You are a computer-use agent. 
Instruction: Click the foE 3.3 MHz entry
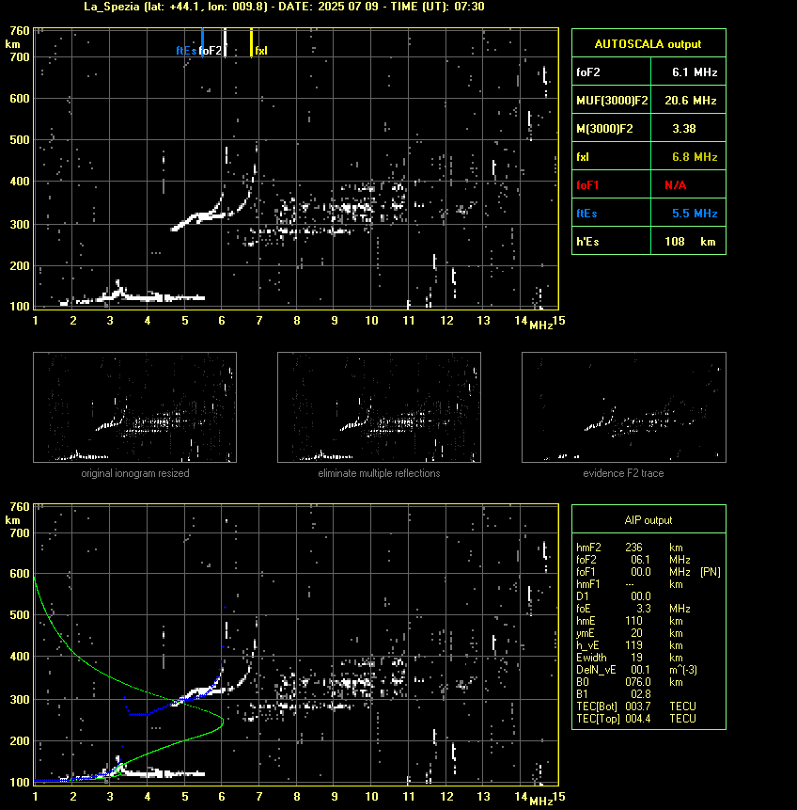633,609
